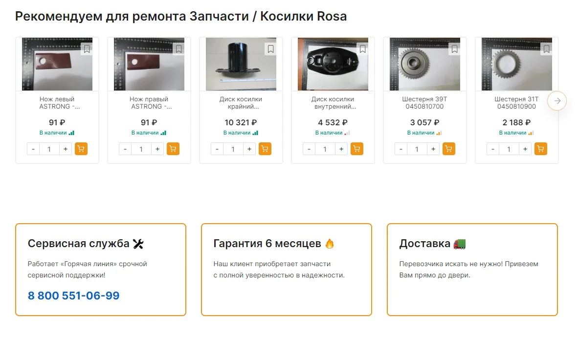578x344 pixels.
Task: Increase quantity of Шестерня 39T
Action: coord(433,149)
